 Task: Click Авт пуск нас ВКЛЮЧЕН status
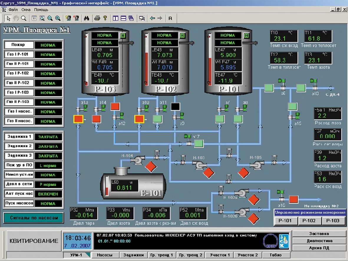pos(48,194)
